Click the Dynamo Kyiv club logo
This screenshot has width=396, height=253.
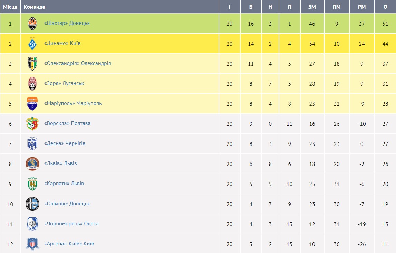coord(32,44)
